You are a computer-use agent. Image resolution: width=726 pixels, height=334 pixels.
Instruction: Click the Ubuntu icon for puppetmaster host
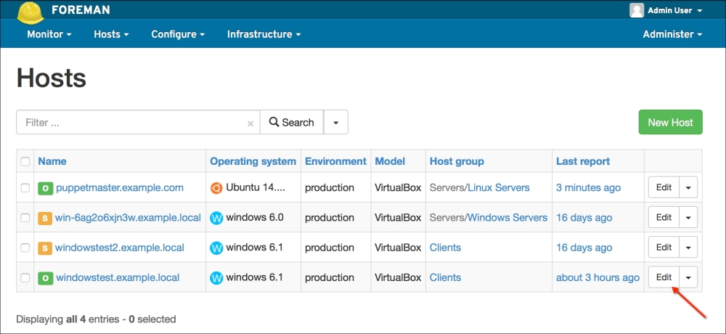[x=216, y=187]
